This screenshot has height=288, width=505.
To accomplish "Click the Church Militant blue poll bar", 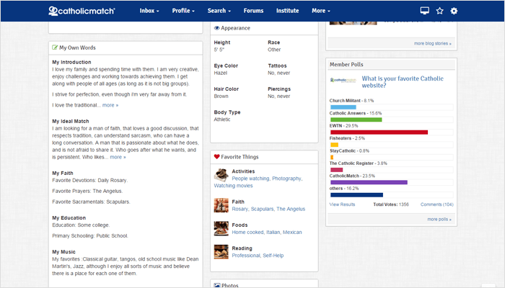I will click(343, 107).
